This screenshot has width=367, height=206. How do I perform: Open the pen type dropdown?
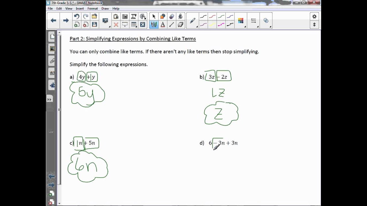193,21
